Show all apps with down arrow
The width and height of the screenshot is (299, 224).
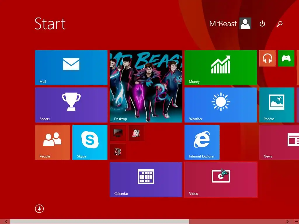click(x=39, y=209)
